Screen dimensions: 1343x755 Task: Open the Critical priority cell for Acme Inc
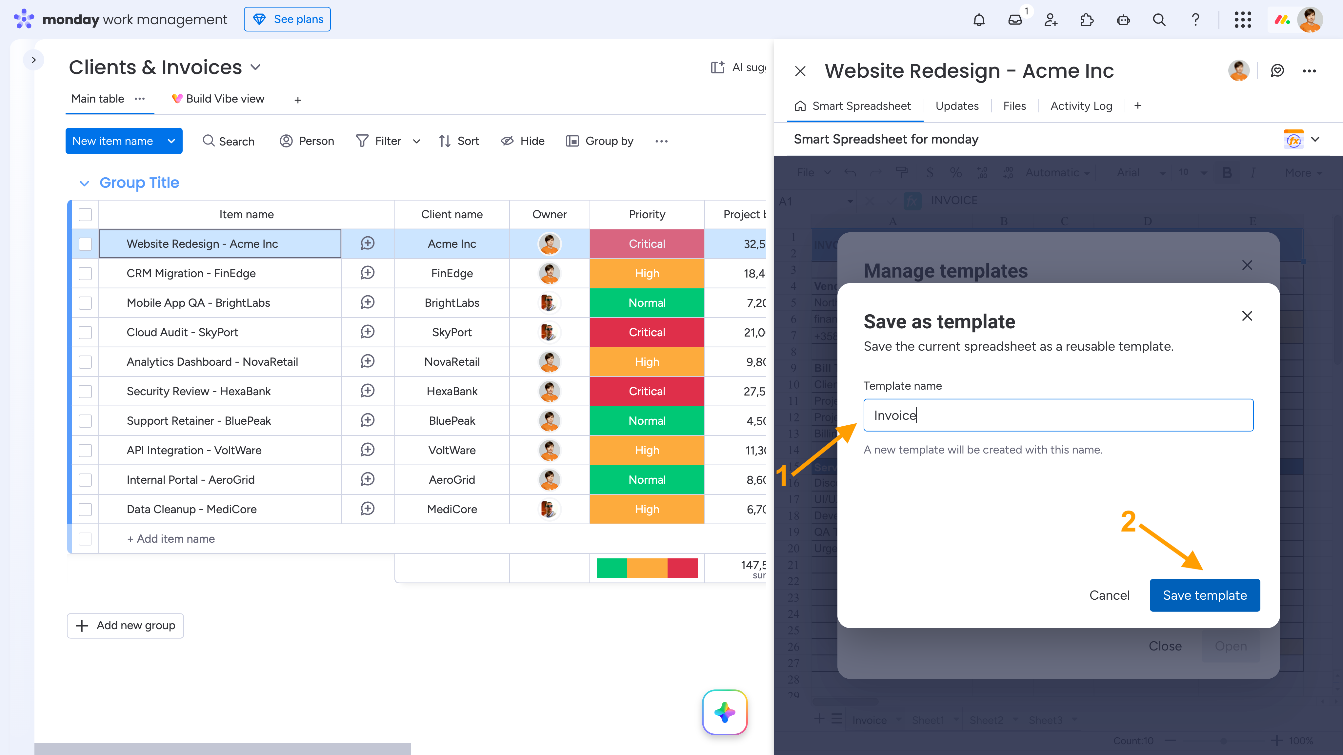pos(647,244)
